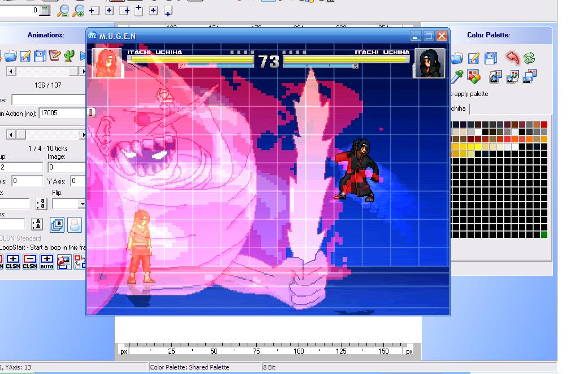
Task: Click the '1 / 4 - 10 ticks' frame label
Action: coord(48,149)
